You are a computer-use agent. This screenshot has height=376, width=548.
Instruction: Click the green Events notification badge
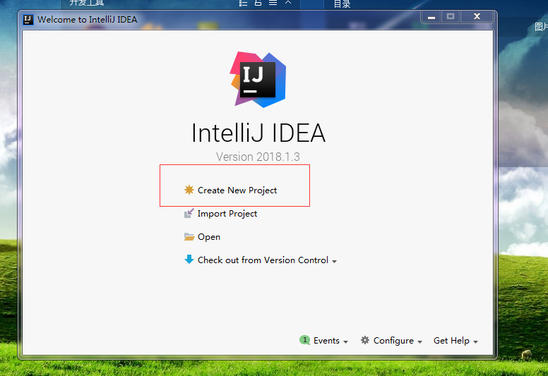coord(304,340)
